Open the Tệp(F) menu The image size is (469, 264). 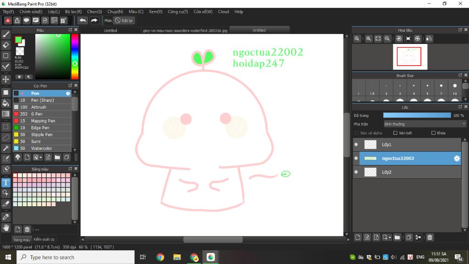point(8,11)
